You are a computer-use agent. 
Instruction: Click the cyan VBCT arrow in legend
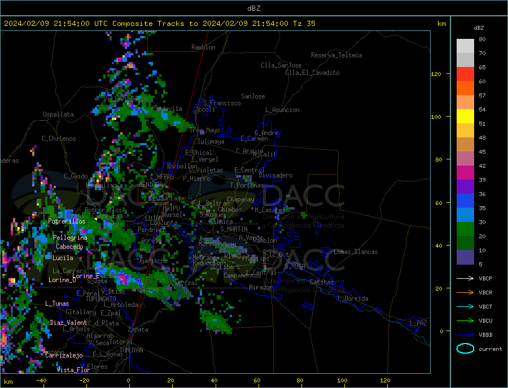click(x=465, y=306)
